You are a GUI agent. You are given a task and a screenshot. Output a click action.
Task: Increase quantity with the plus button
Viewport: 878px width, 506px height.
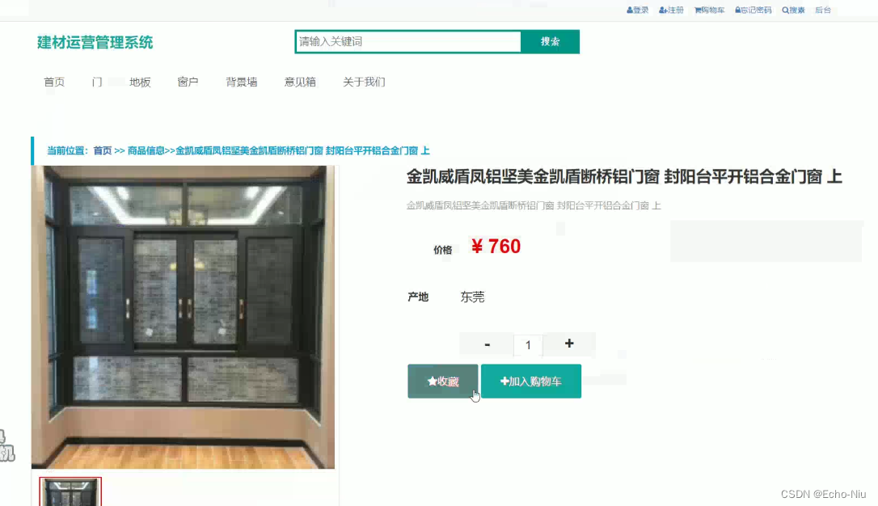569,344
